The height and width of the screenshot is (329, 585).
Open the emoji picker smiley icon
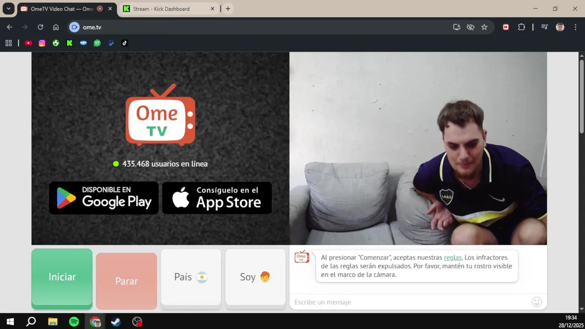tap(537, 302)
